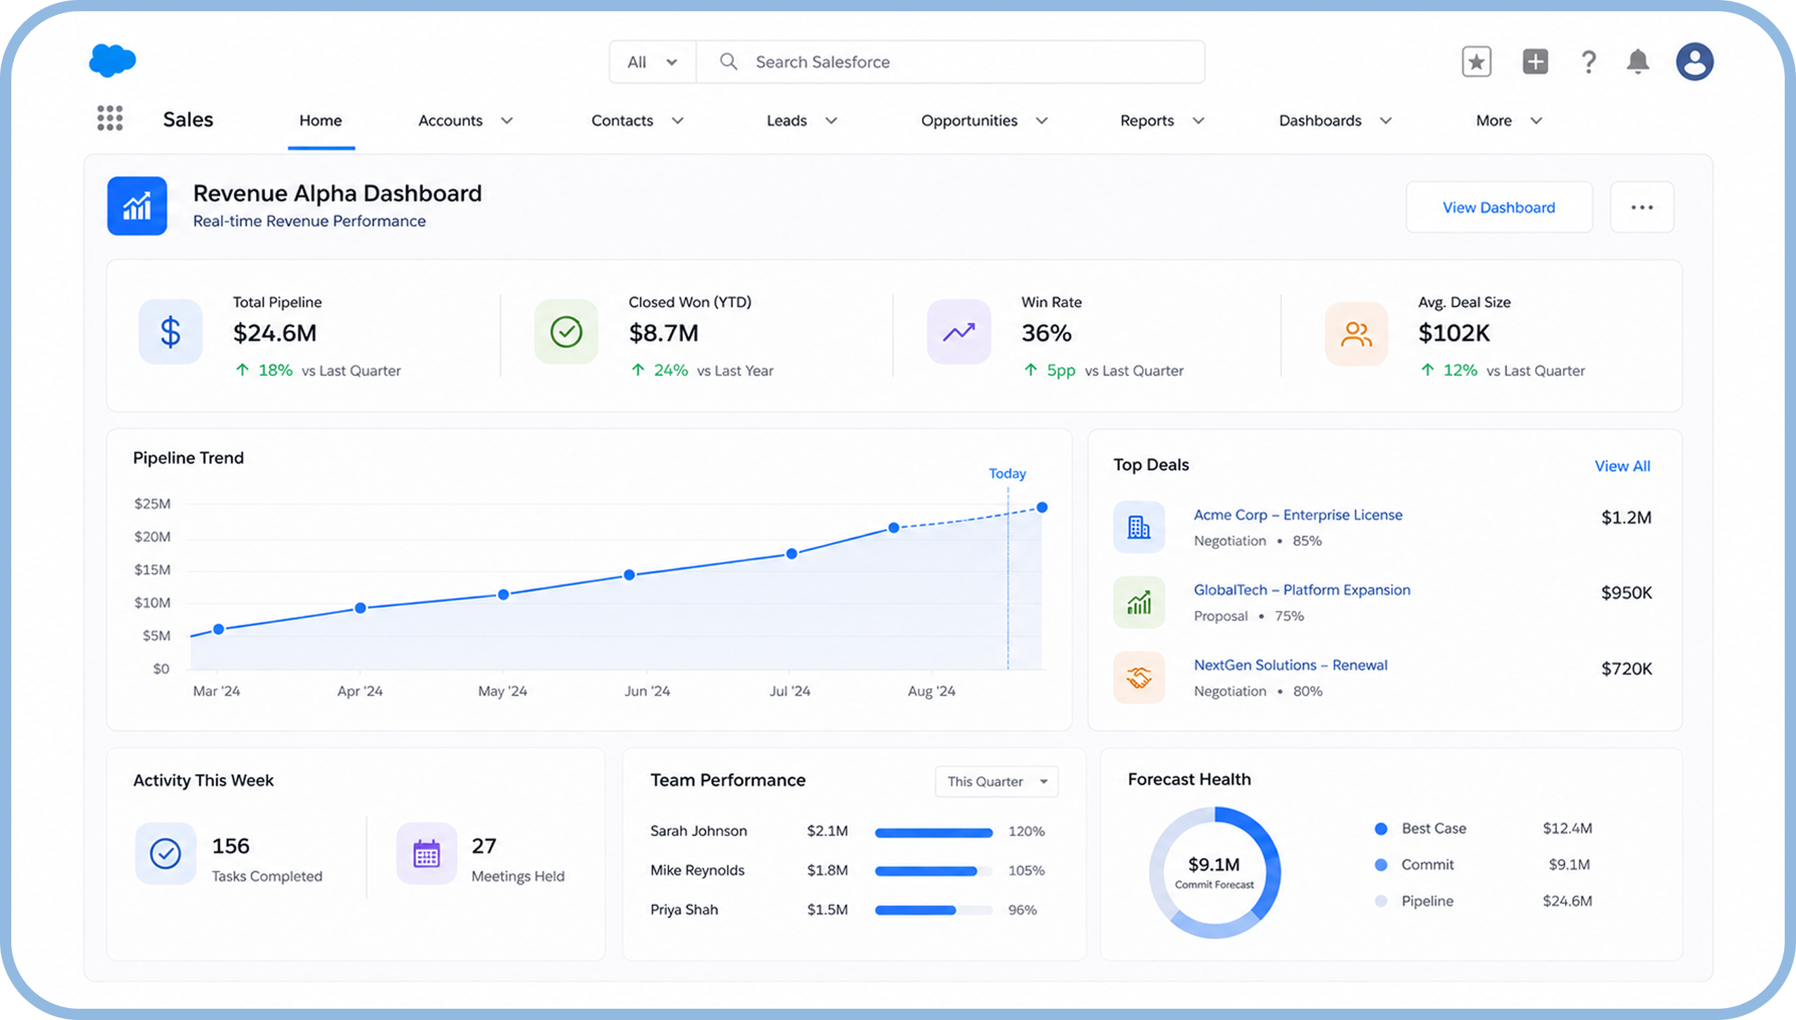1796x1020 pixels.
Task: Click the $950K GlobalTech amount
Action: tap(1626, 593)
